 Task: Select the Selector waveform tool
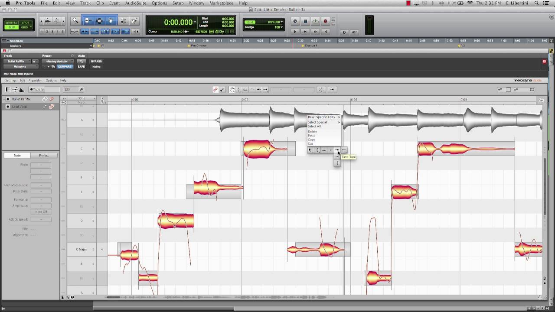pyautogui.click(x=99, y=20)
